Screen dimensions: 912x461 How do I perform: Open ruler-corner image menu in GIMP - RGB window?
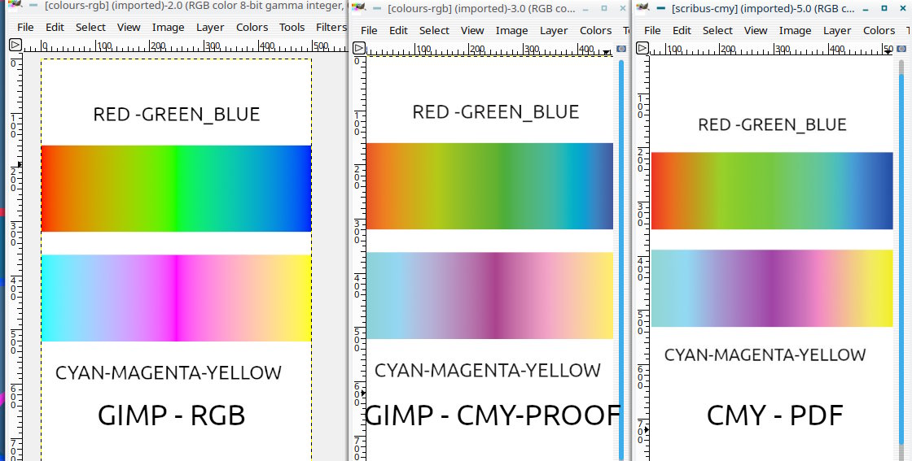click(x=15, y=46)
